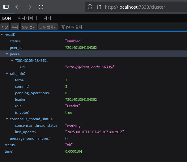
Task: Click the JSON filter funnel icon
Action: (x=63, y=27)
